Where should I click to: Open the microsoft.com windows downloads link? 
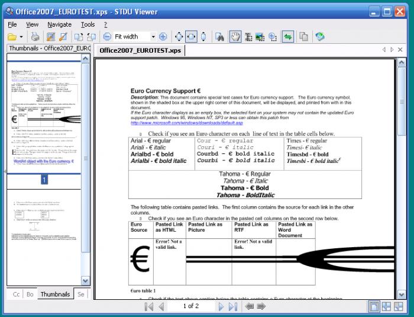coord(186,123)
